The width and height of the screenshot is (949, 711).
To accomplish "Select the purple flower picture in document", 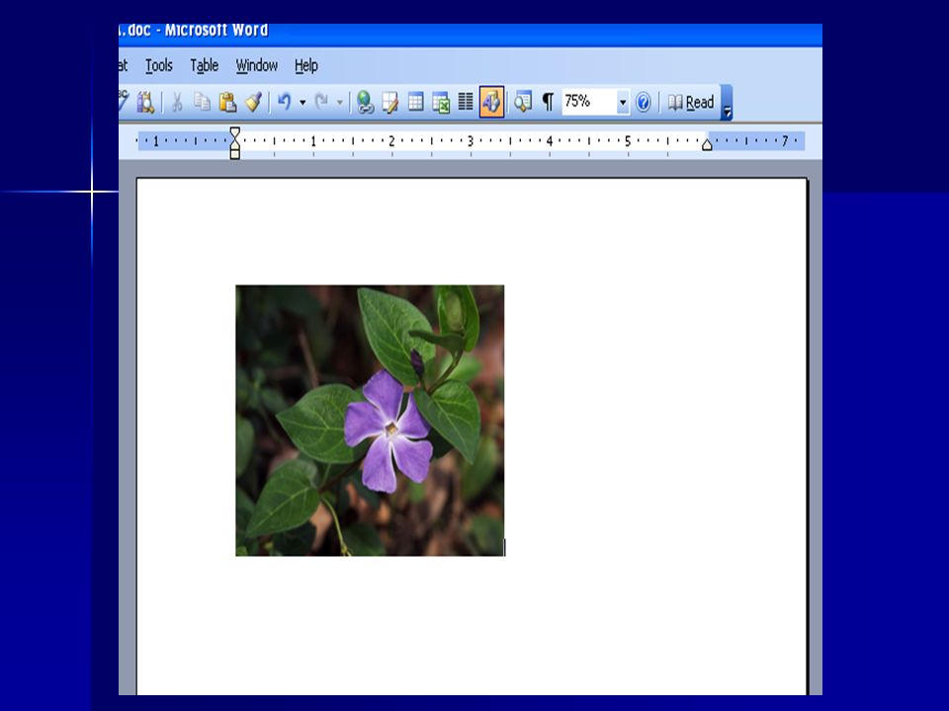I will tap(370, 421).
